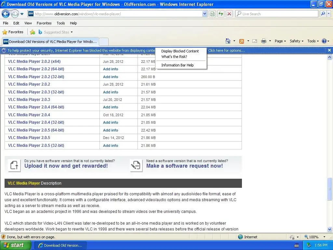Open the search provider options dropdown
This screenshot has width=333, height=250.
(x=329, y=14)
